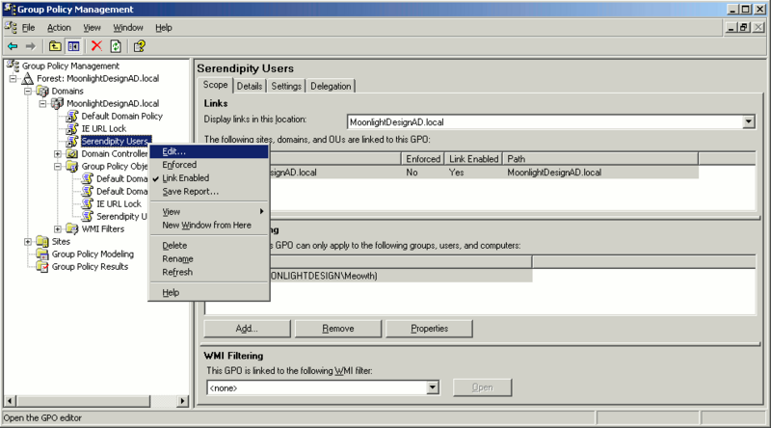
Task: Open the Window menu
Action: (128, 28)
